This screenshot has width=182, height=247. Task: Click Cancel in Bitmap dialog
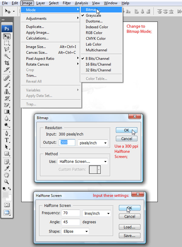coord(126,139)
